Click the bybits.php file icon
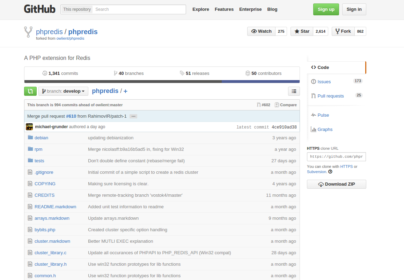The height and width of the screenshot is (280, 404). pyautogui.click(x=30, y=230)
